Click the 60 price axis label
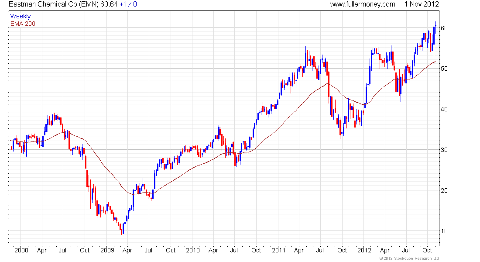Image resolution: width=480 pixels, height=262 pixels. point(444,28)
